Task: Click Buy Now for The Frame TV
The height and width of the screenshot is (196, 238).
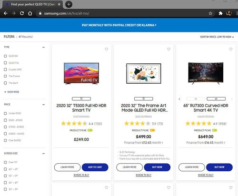Action: click(157, 167)
